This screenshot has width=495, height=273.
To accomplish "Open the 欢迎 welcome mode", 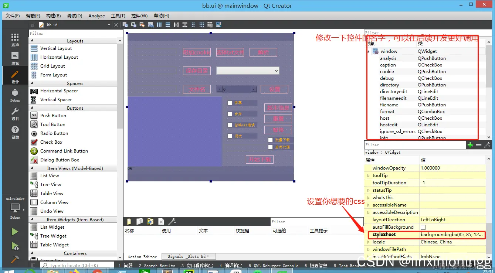I will pos(15,40).
